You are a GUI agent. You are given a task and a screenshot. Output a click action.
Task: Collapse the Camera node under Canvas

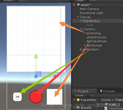(x=81, y=29)
